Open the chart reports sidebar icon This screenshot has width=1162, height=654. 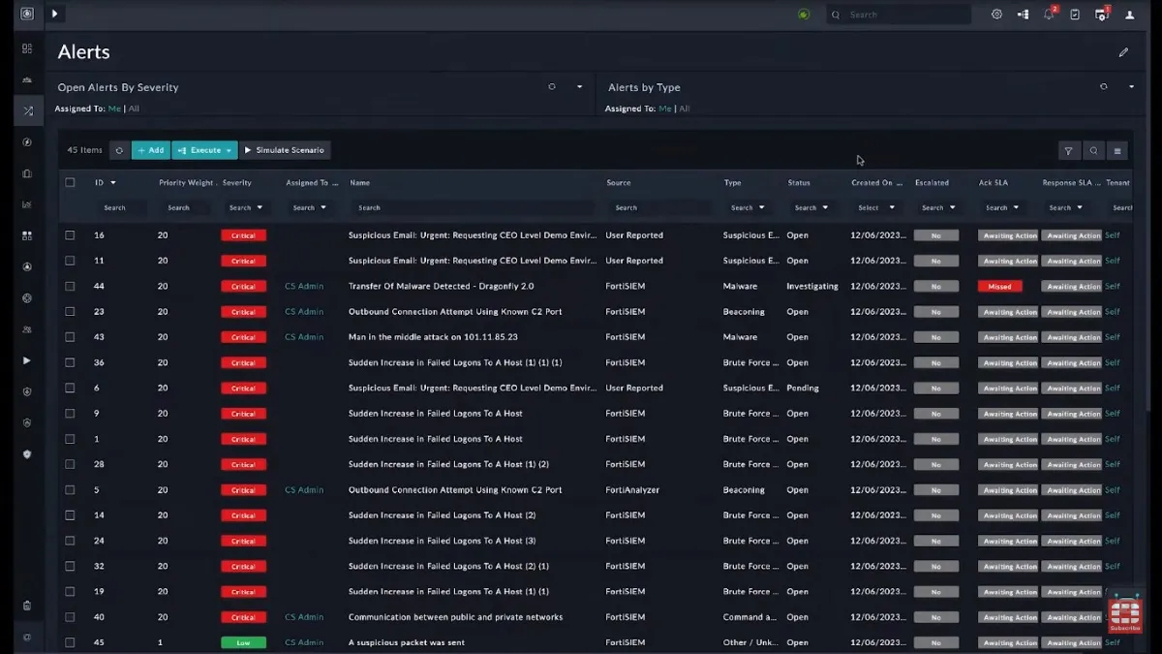coord(27,204)
